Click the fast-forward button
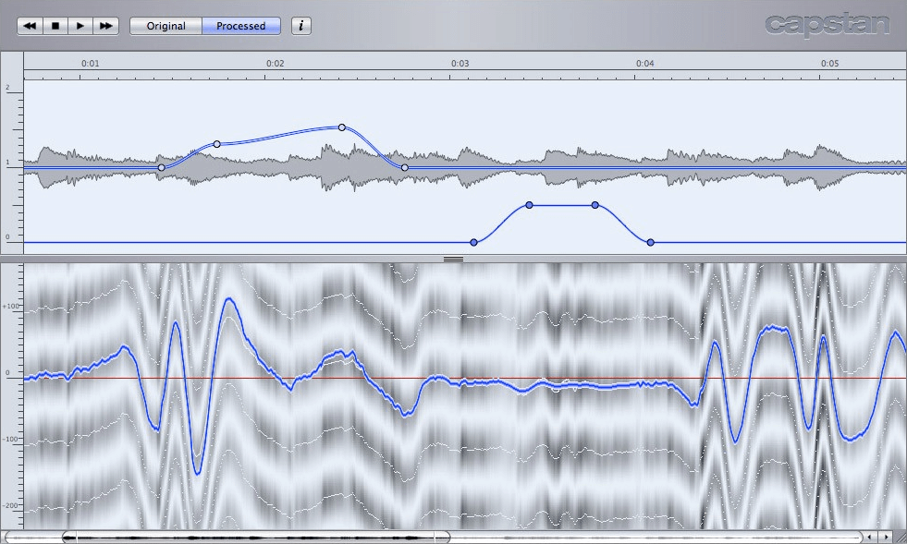 [x=106, y=26]
